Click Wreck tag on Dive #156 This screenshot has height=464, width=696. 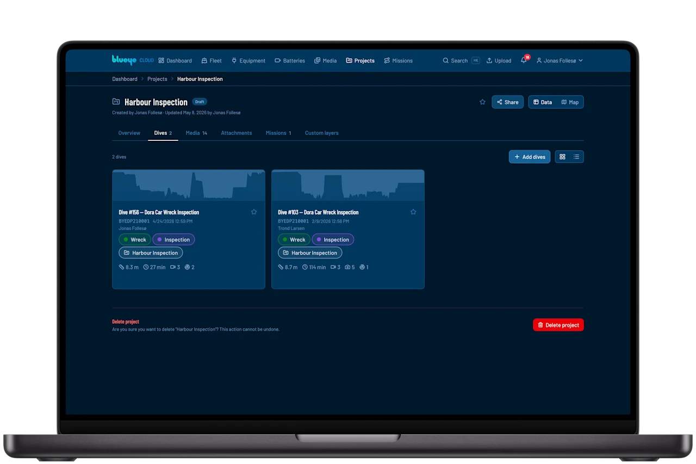(x=135, y=239)
